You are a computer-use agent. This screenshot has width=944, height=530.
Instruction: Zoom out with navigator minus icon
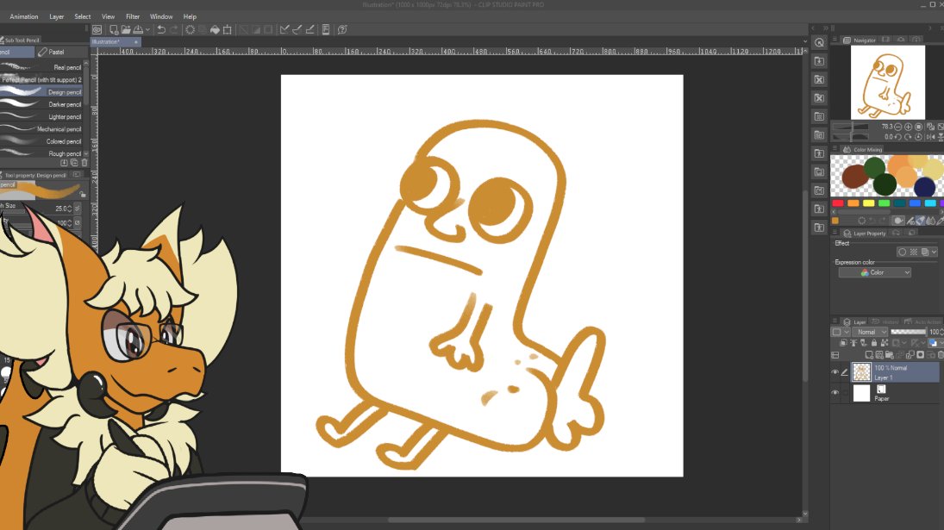[x=898, y=127]
